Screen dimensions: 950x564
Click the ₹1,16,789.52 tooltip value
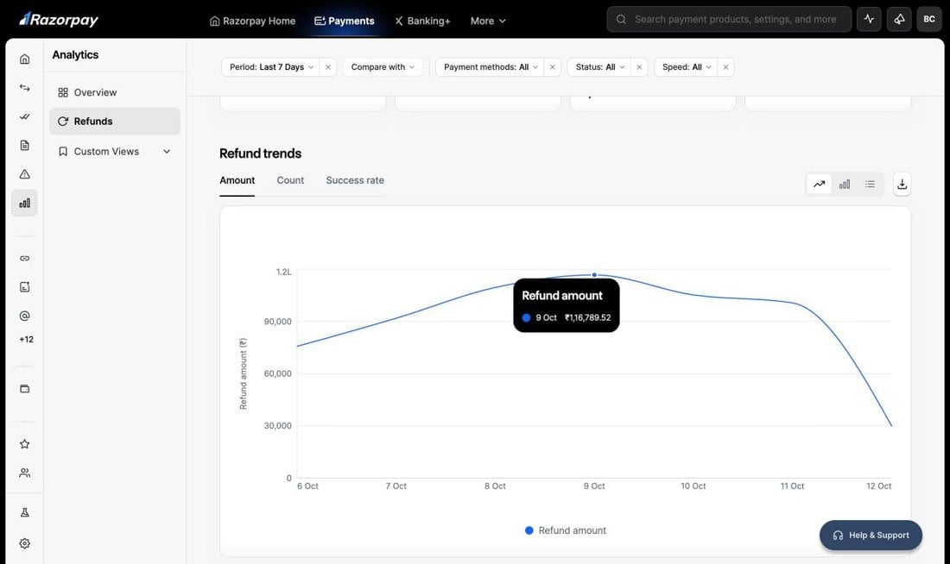(587, 317)
